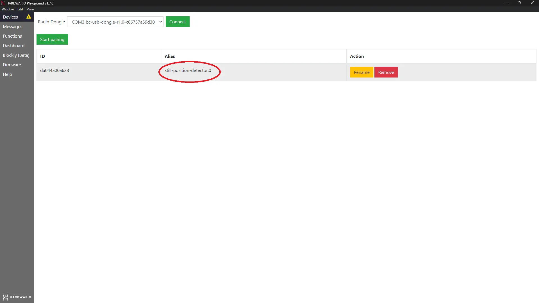This screenshot has width=539, height=303.
Task: Click the Action column header
Action: (441, 56)
